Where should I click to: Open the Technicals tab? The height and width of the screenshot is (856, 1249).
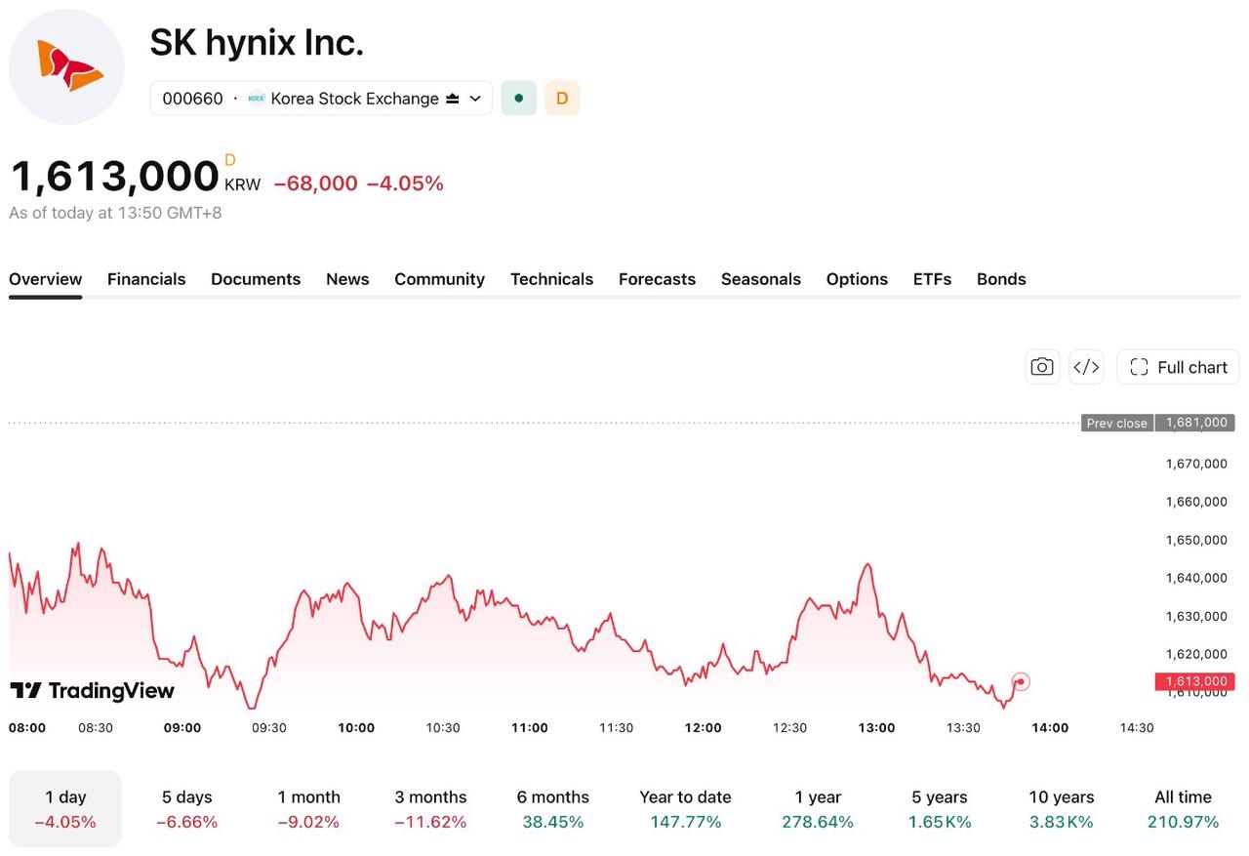[x=551, y=279]
